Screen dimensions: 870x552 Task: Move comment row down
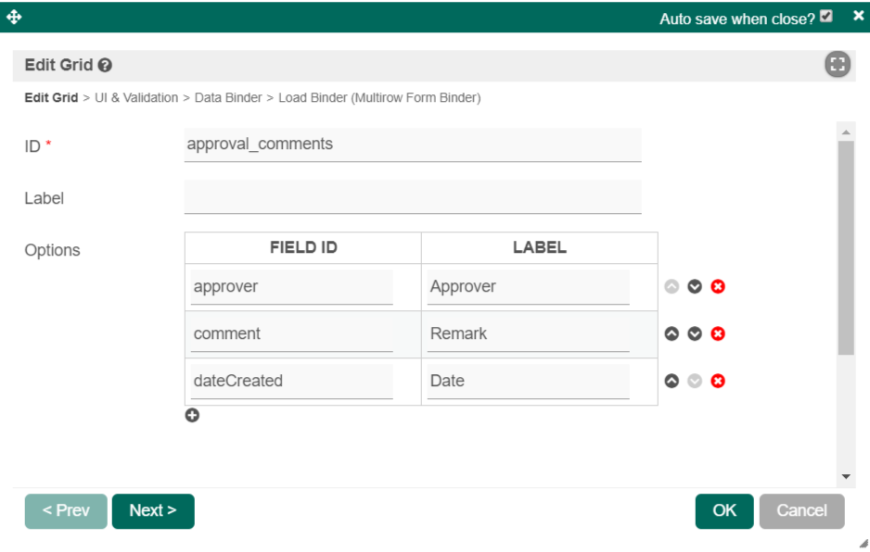695,334
